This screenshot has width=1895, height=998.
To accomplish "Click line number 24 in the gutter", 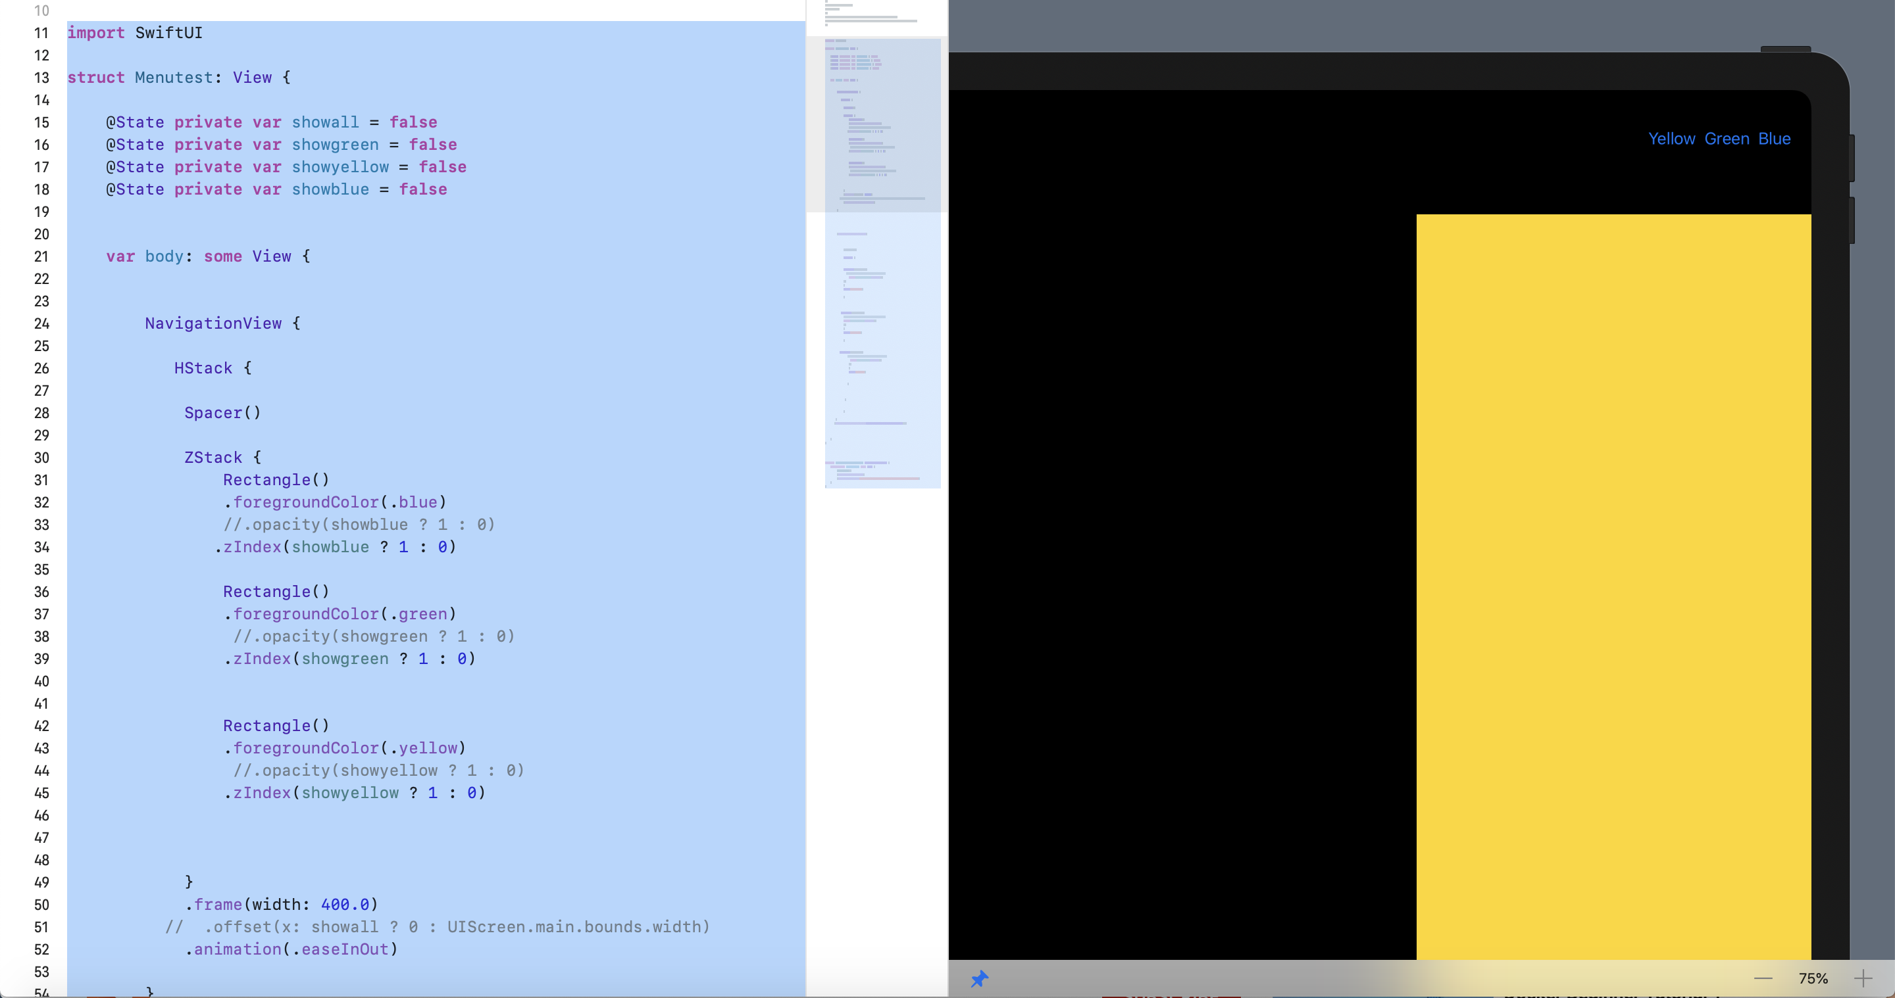I will click(41, 323).
